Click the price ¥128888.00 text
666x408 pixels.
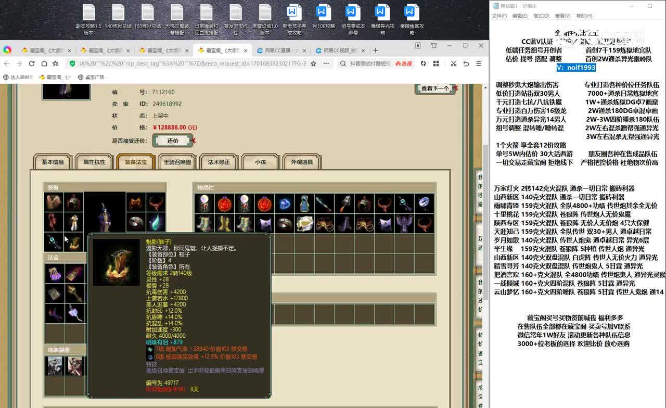(175, 127)
